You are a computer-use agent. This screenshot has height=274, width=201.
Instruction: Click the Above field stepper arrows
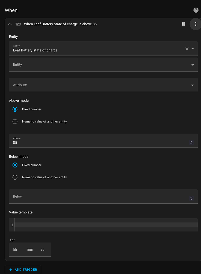click(191, 142)
